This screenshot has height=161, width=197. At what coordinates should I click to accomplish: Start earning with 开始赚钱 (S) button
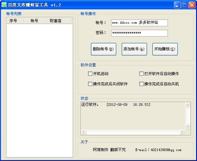pyautogui.click(x=165, y=49)
